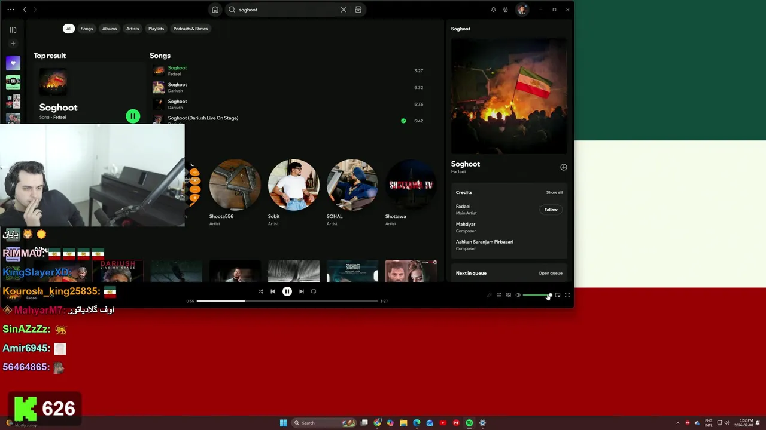Click Mahdyar in the credits
This screenshot has height=430, width=766.
tap(466, 224)
